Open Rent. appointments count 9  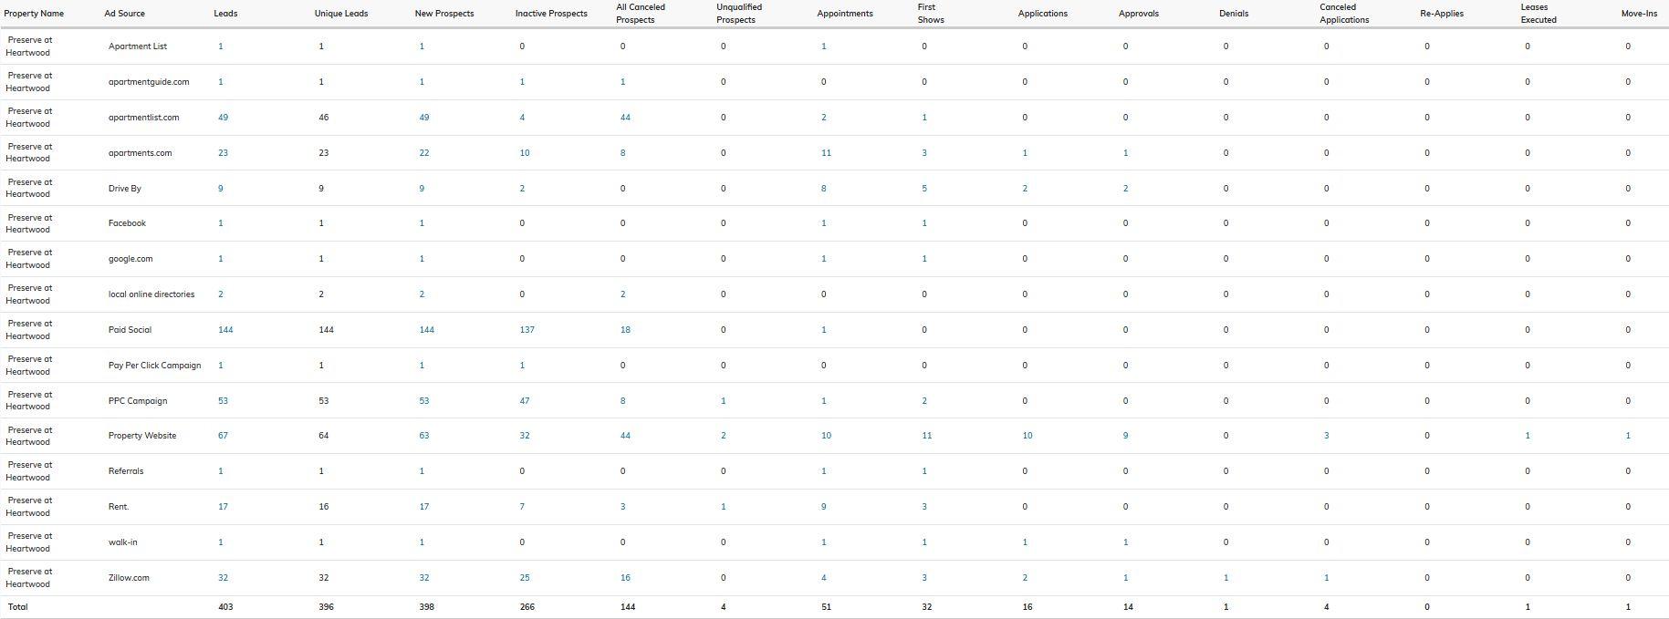(823, 507)
